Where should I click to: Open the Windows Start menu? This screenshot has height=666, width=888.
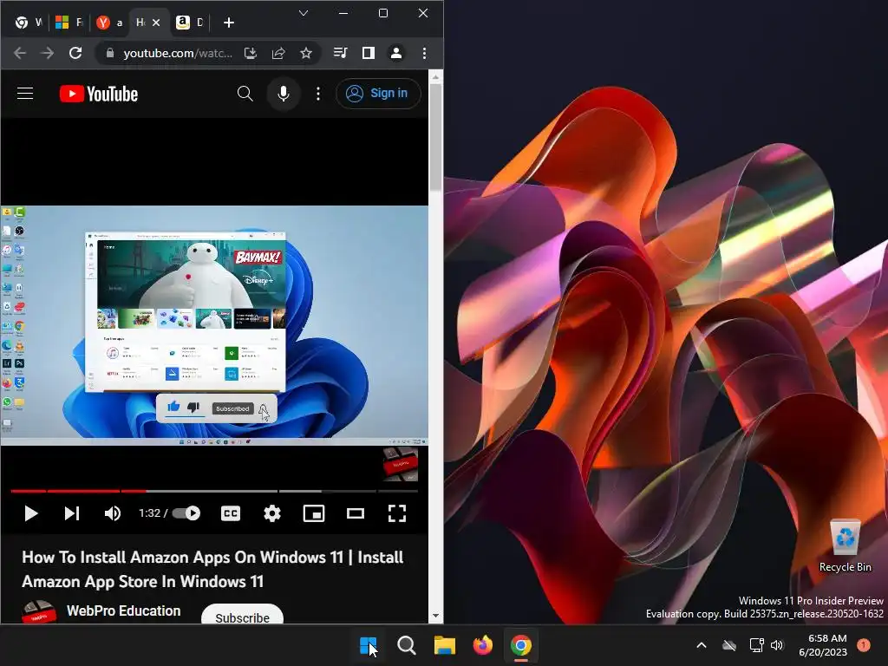368,645
